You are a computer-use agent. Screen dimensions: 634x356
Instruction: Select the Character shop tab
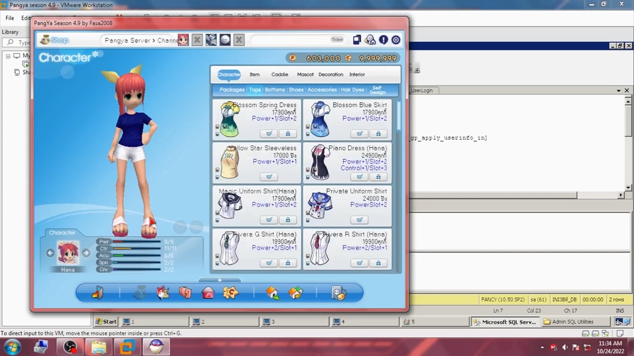click(229, 75)
